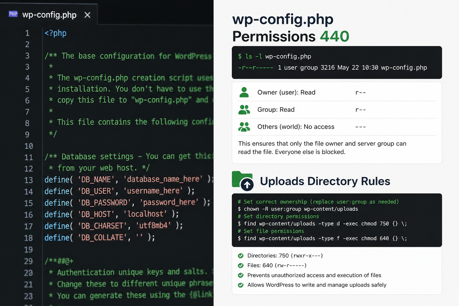Click the PHP file icon in tab
The width and height of the screenshot is (459, 306).
(13, 14)
